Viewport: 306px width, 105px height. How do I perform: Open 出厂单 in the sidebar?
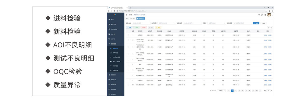[x=115, y=39]
